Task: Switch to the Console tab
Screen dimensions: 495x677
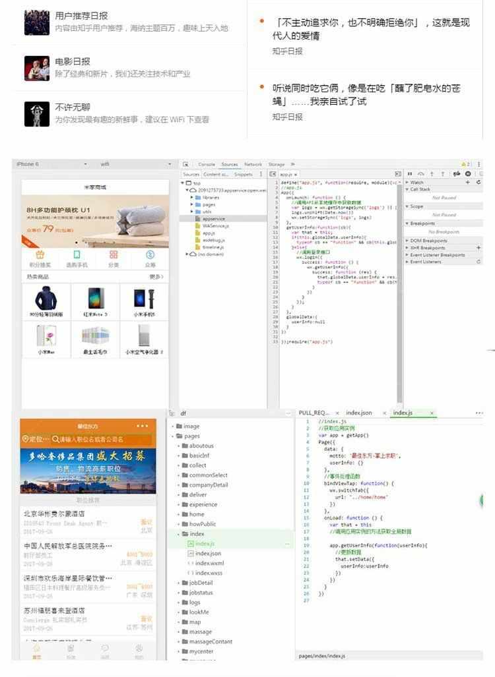Action: coord(207,165)
